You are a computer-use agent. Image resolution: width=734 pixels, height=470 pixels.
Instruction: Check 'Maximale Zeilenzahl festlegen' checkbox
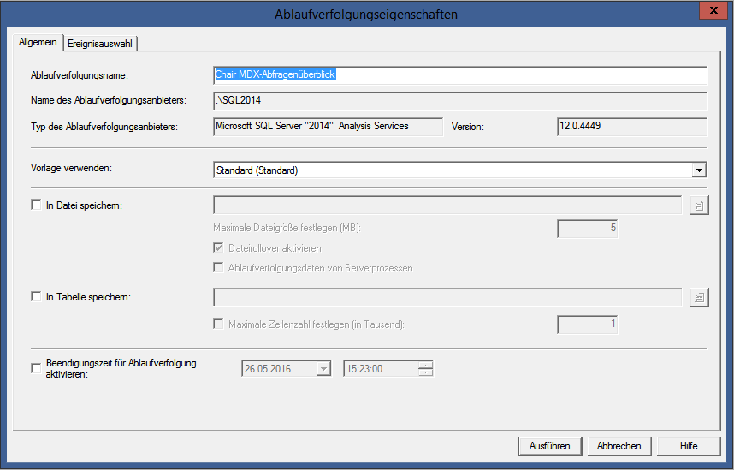point(218,324)
